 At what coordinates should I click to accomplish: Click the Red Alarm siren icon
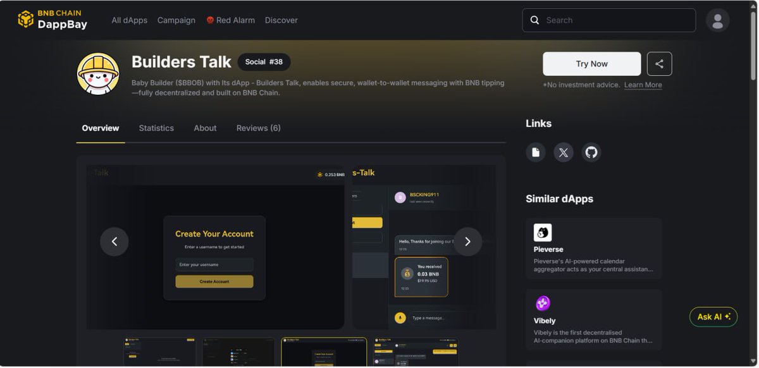tap(210, 20)
